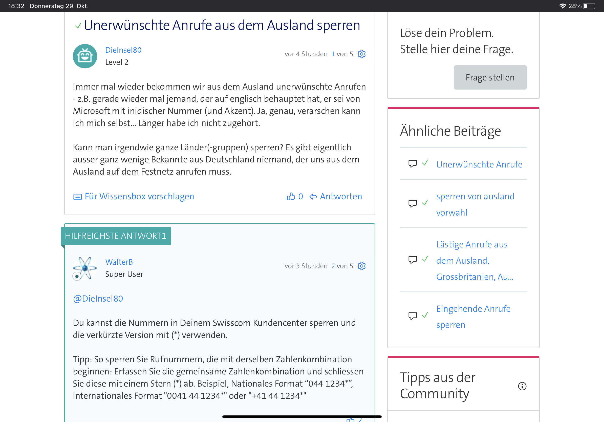Open the page selector showing '1 von 5'
The image size is (604, 422).
(342, 54)
